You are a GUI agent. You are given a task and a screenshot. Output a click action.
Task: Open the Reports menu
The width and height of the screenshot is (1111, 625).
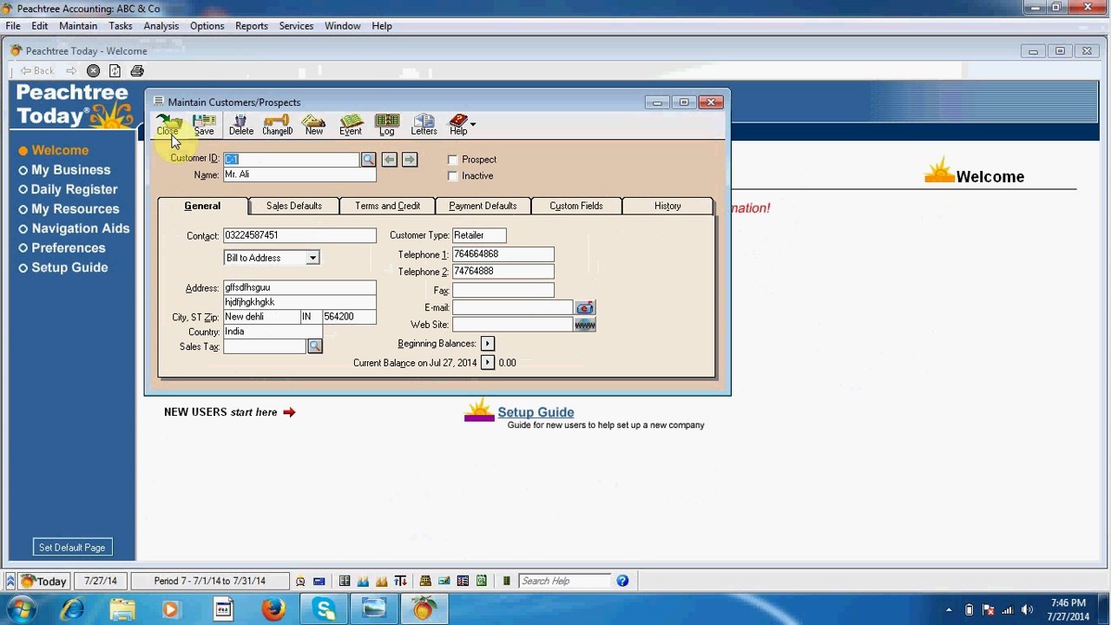(252, 26)
